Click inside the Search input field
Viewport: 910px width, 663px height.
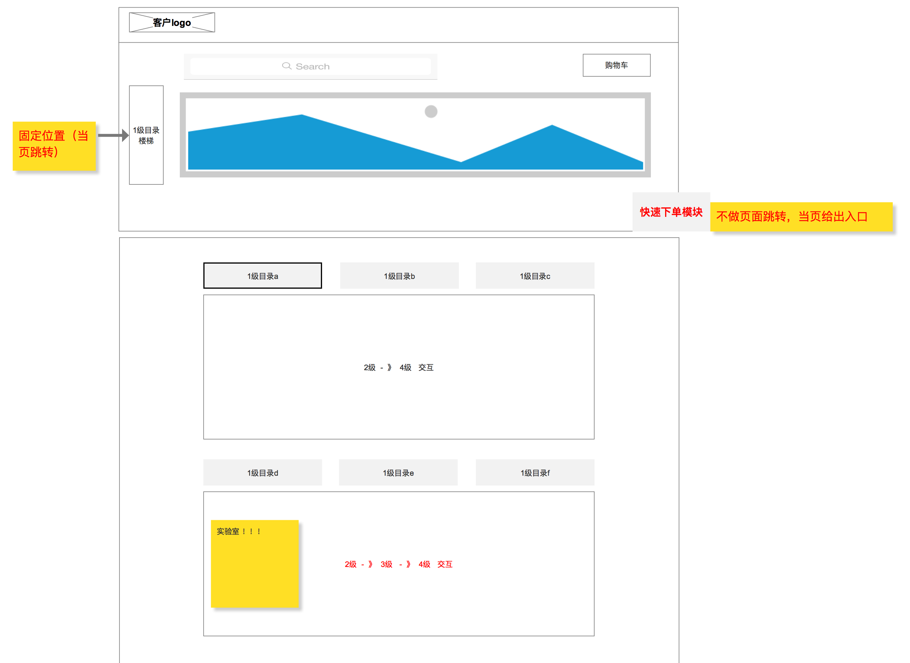361,66
